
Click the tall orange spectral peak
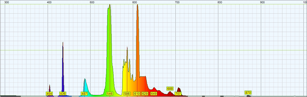[137, 45]
